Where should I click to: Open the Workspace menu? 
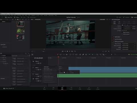[x=51, y=15]
